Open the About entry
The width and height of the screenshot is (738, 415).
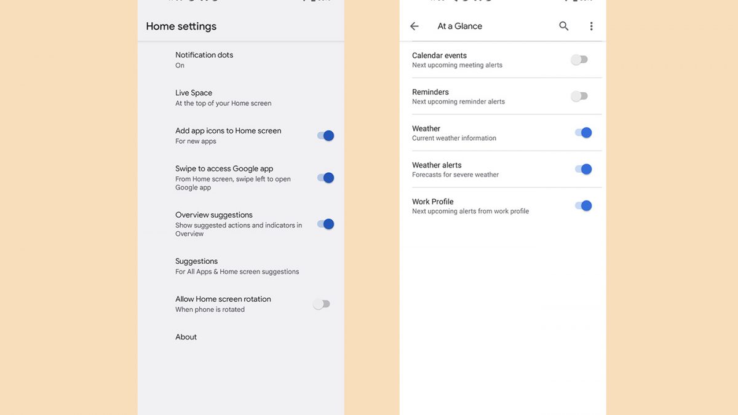pyautogui.click(x=186, y=337)
